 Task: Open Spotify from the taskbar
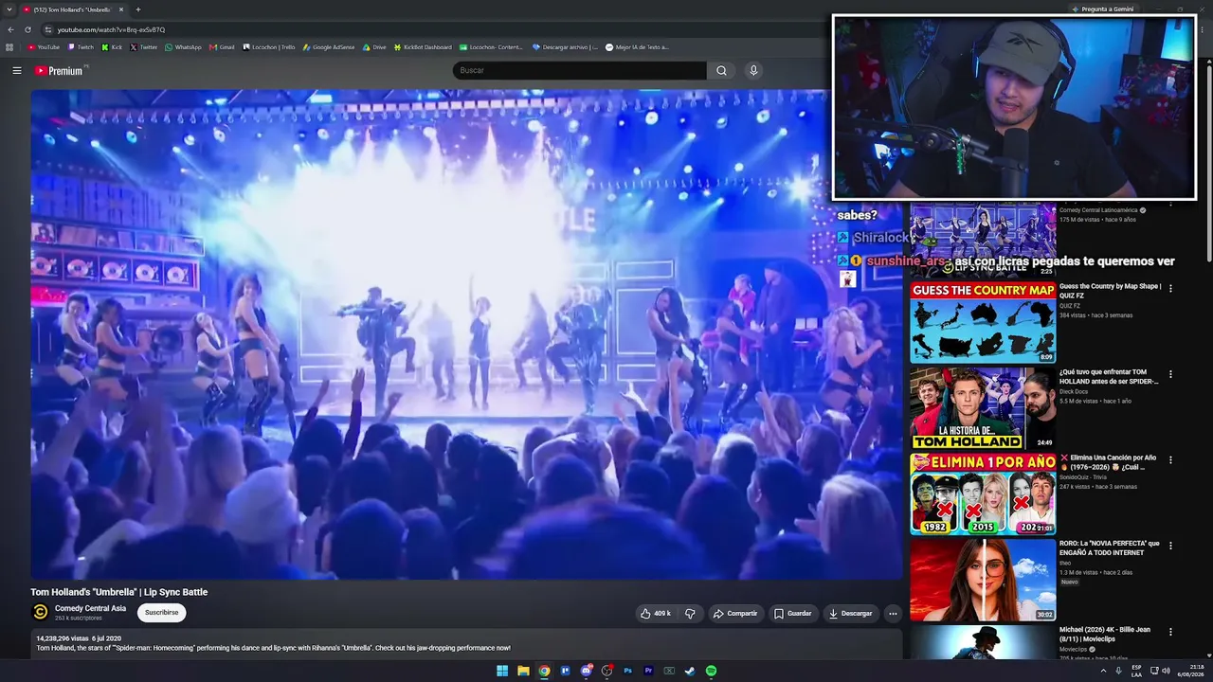pyautogui.click(x=711, y=671)
